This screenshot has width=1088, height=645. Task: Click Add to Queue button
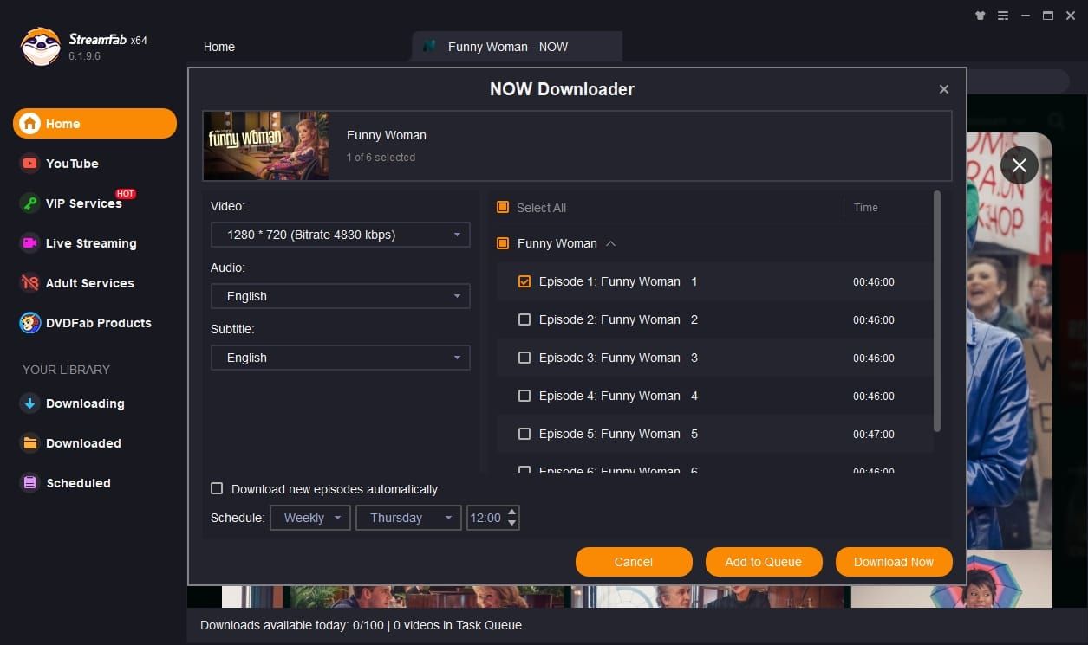tap(764, 562)
